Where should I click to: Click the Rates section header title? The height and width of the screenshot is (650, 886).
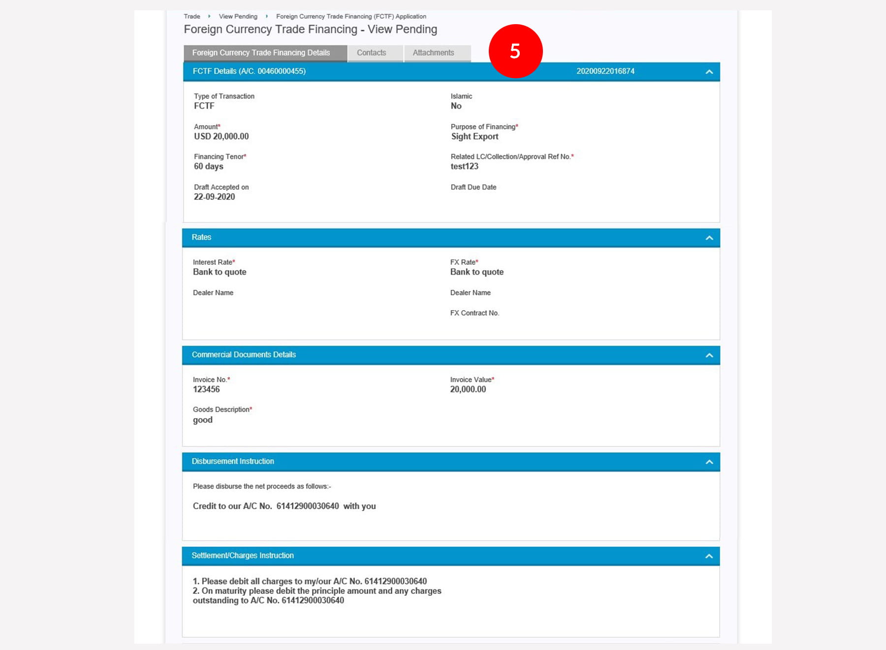[201, 237]
